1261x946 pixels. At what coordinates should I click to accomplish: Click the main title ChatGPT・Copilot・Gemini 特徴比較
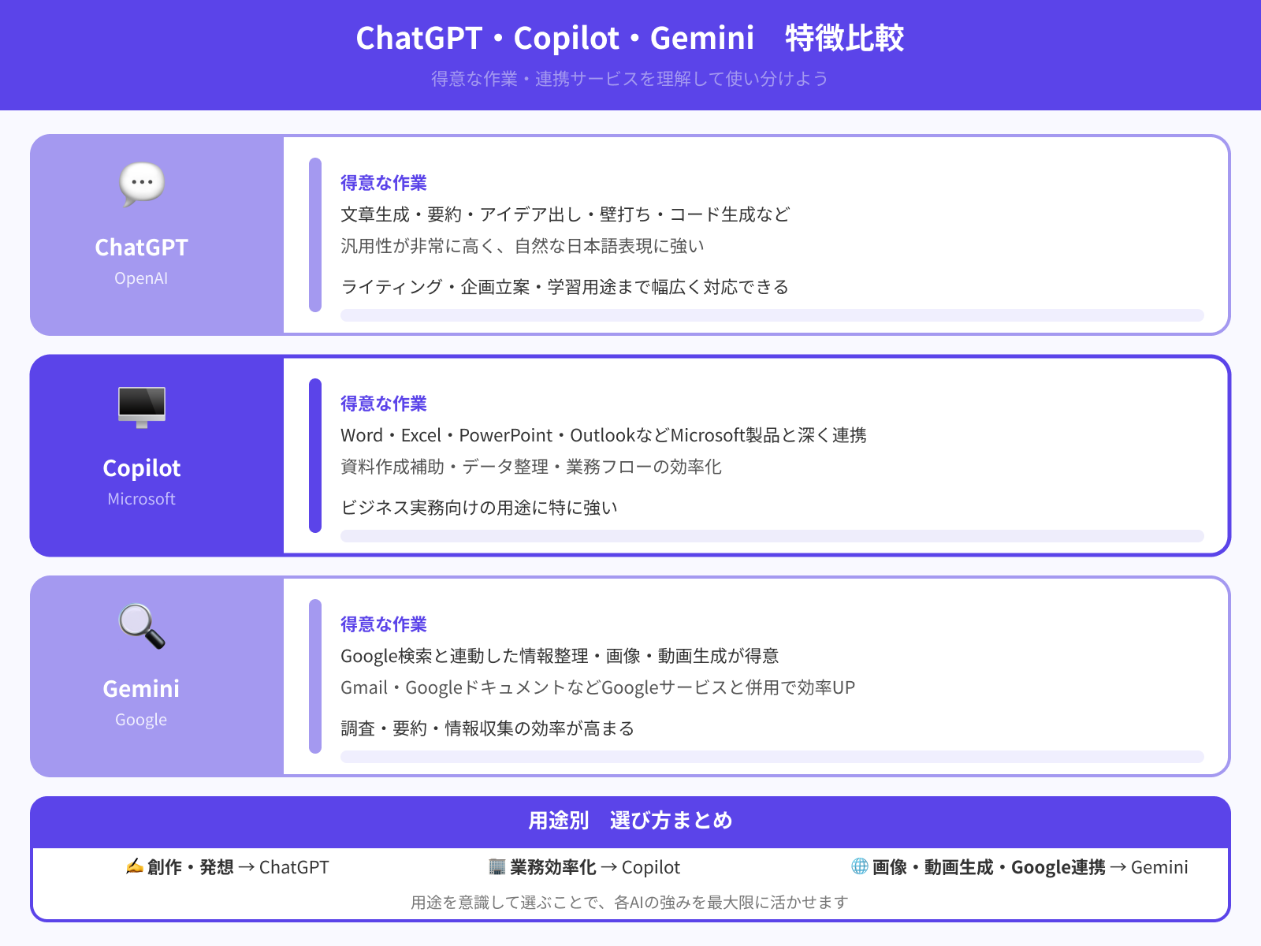tap(630, 38)
